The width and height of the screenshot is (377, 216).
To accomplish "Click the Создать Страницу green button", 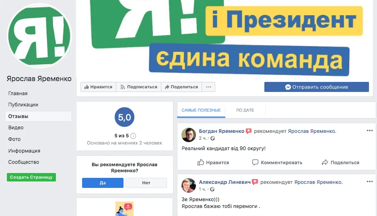I will [x=31, y=177].
